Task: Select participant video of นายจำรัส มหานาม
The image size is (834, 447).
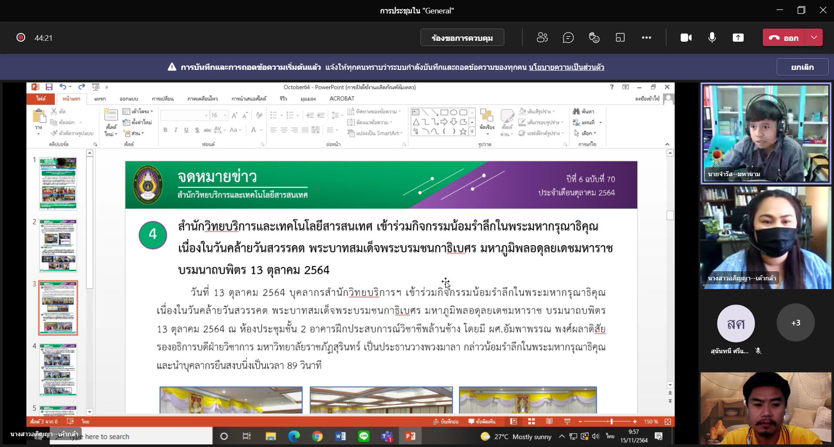Action: point(765,133)
